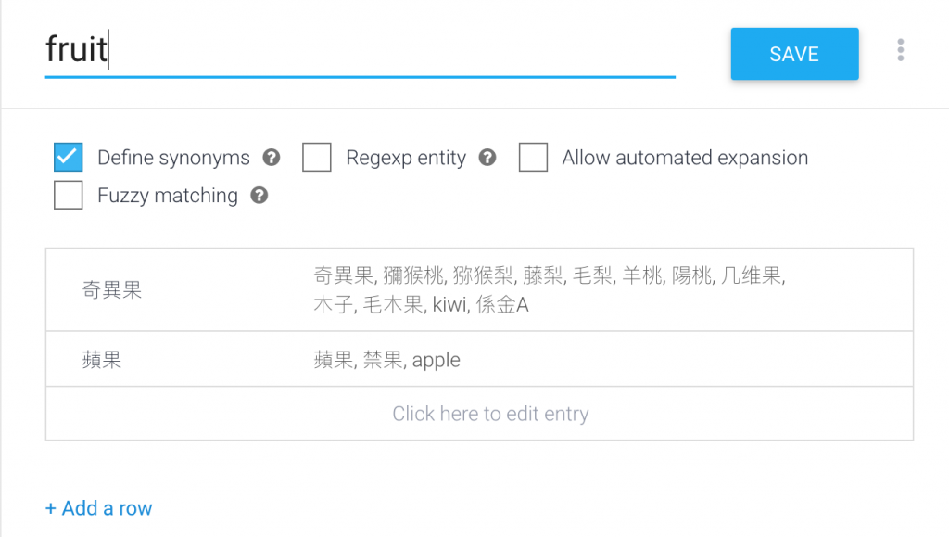This screenshot has height=537, width=949.
Task: Click the kiwi synonym in first row
Action: [x=449, y=304]
